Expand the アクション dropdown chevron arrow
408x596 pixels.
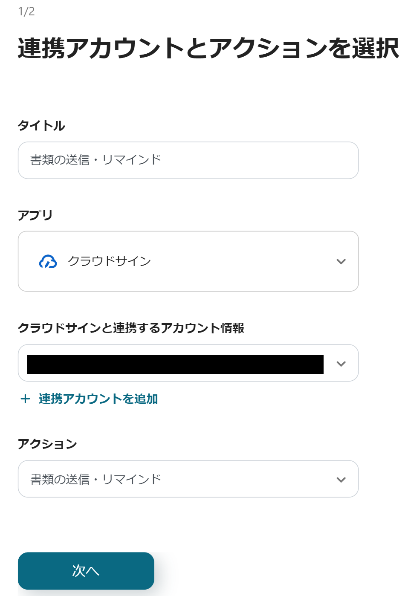point(341,480)
